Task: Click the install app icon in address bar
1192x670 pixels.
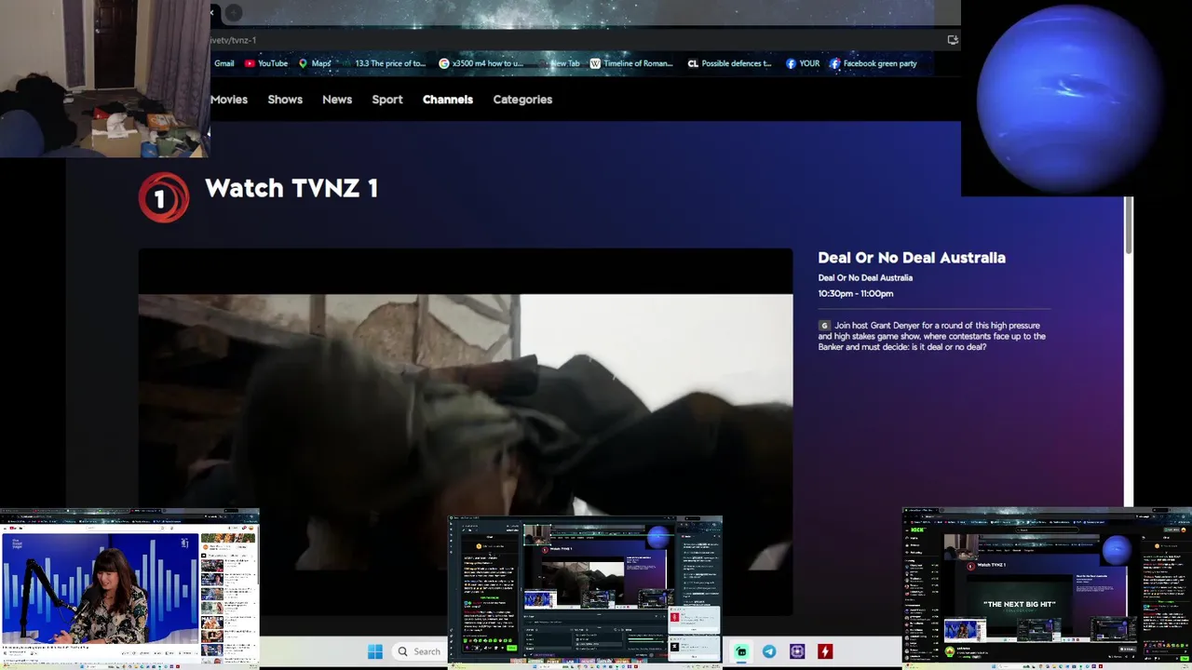Action: click(952, 40)
